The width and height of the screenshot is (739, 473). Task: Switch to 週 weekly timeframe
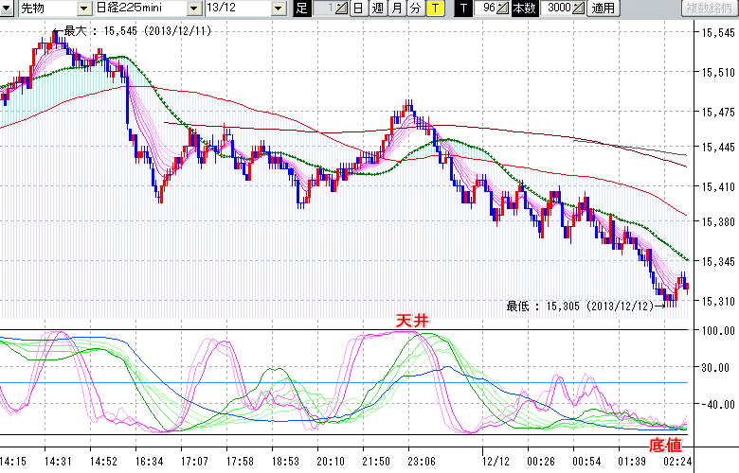[x=377, y=9]
